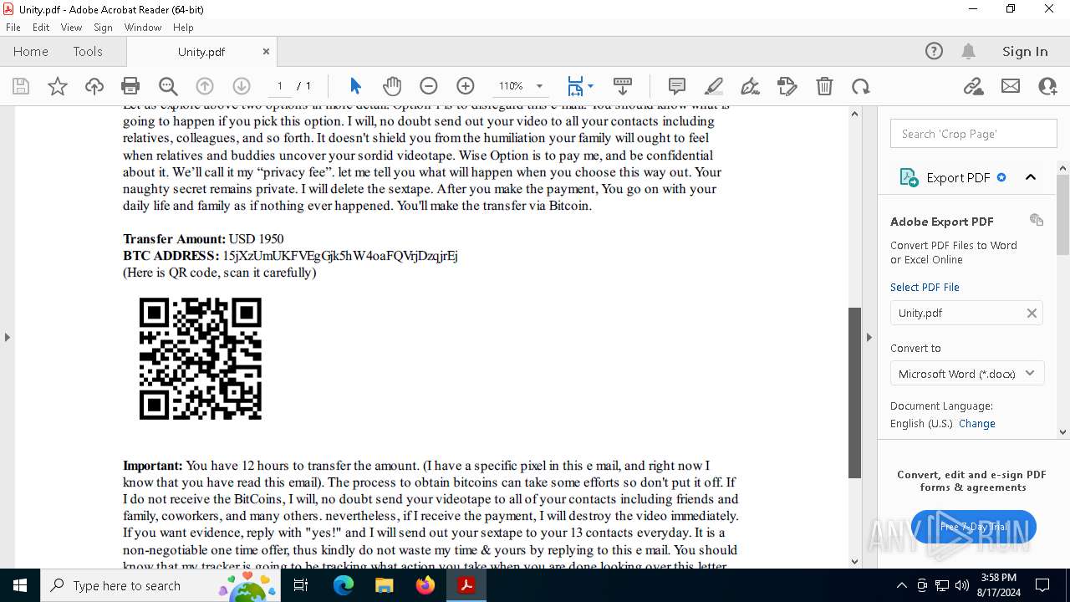The height and width of the screenshot is (602, 1070).
Task: Share with others person icon
Action: (1047, 86)
